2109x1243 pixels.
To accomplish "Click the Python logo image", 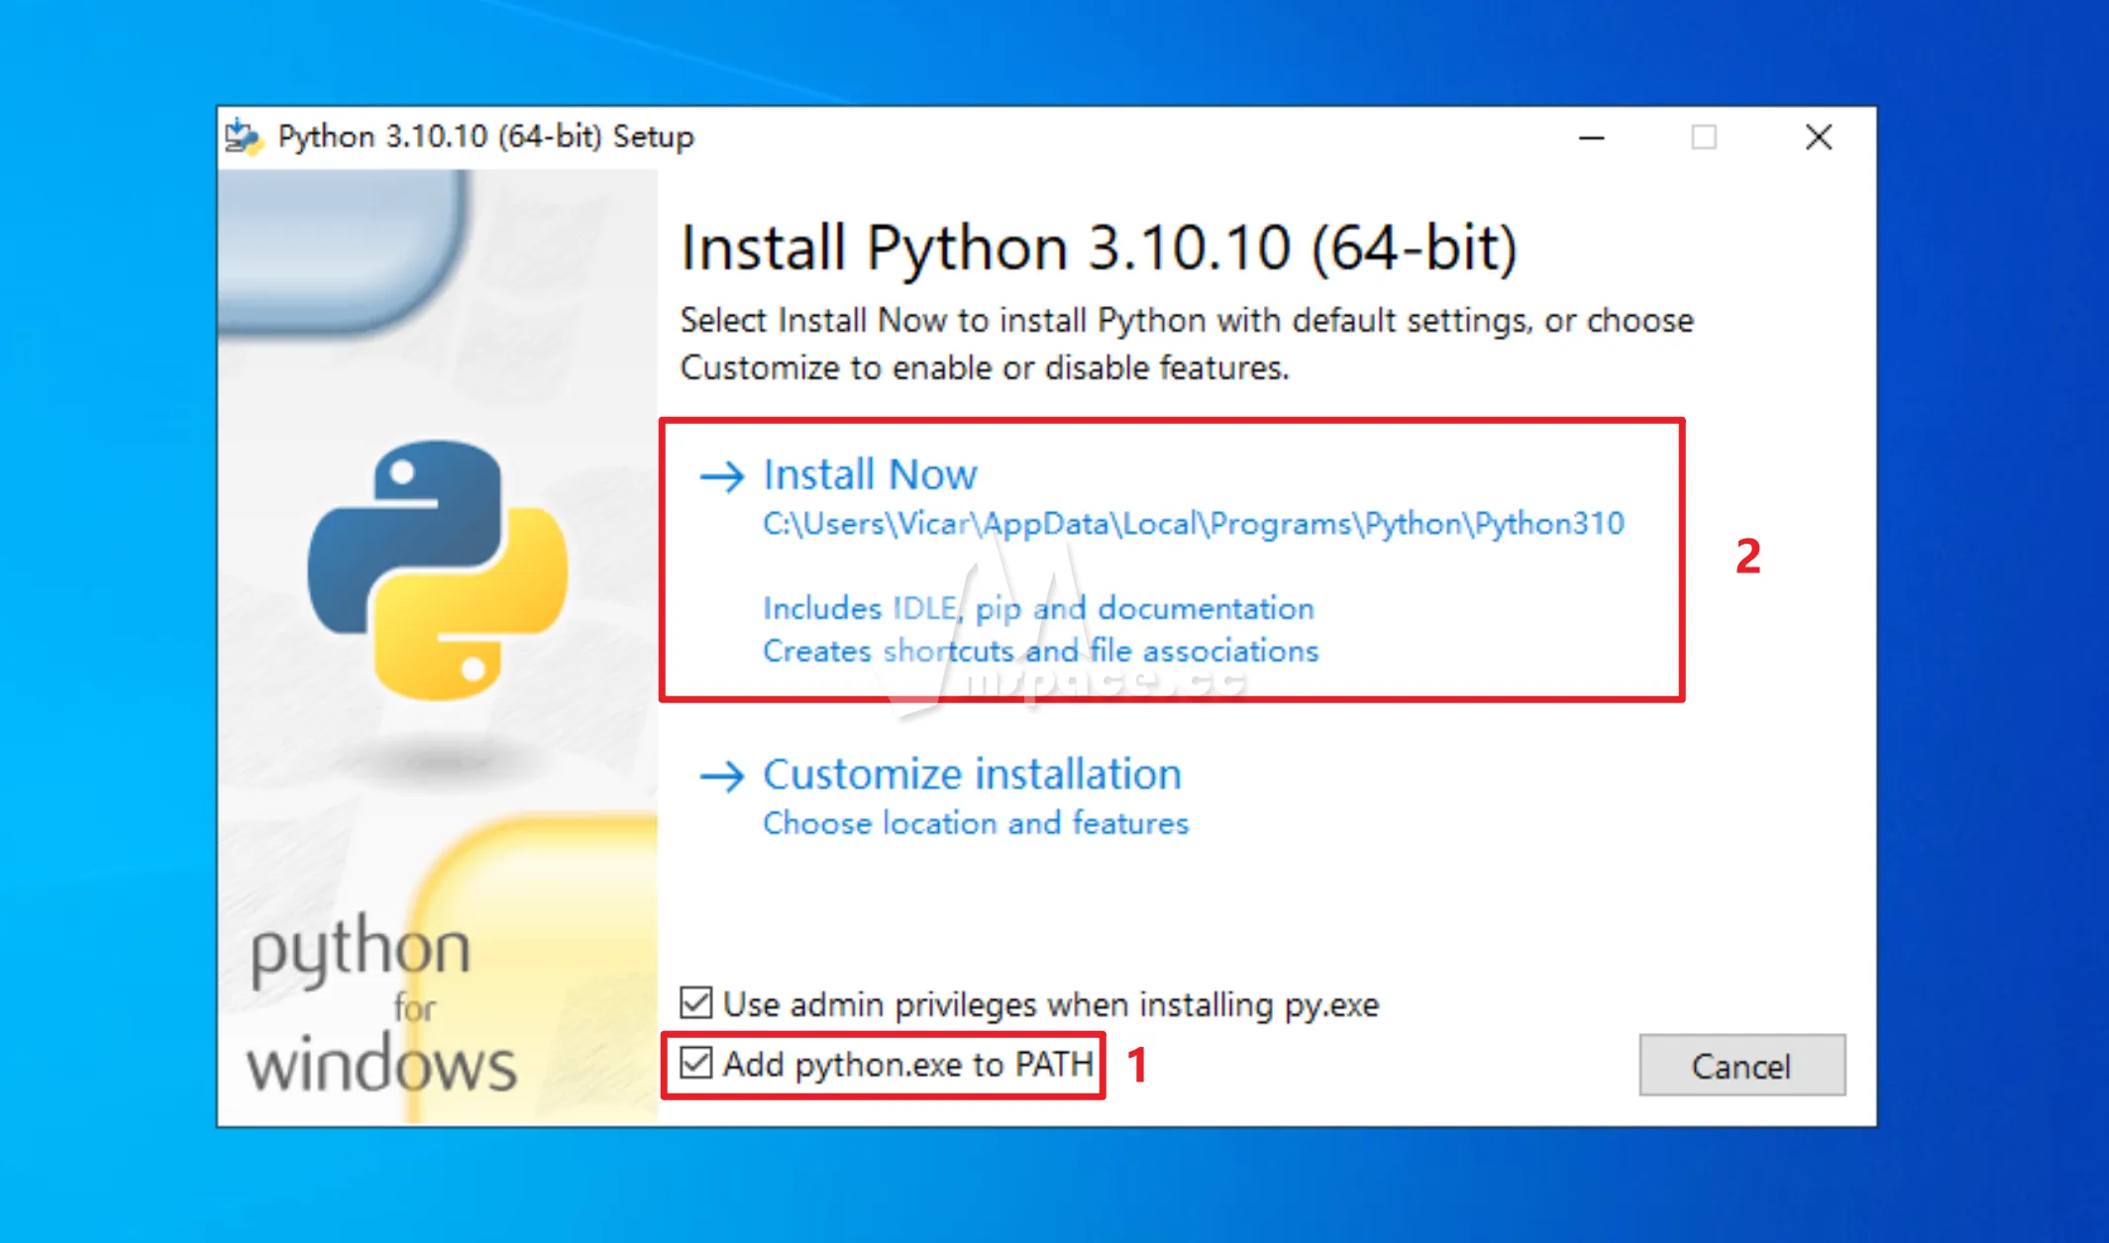I will (x=437, y=570).
